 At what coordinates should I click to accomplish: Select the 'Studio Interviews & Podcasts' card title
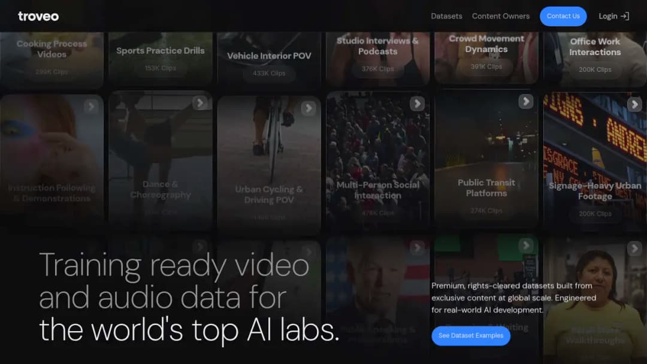point(377,46)
